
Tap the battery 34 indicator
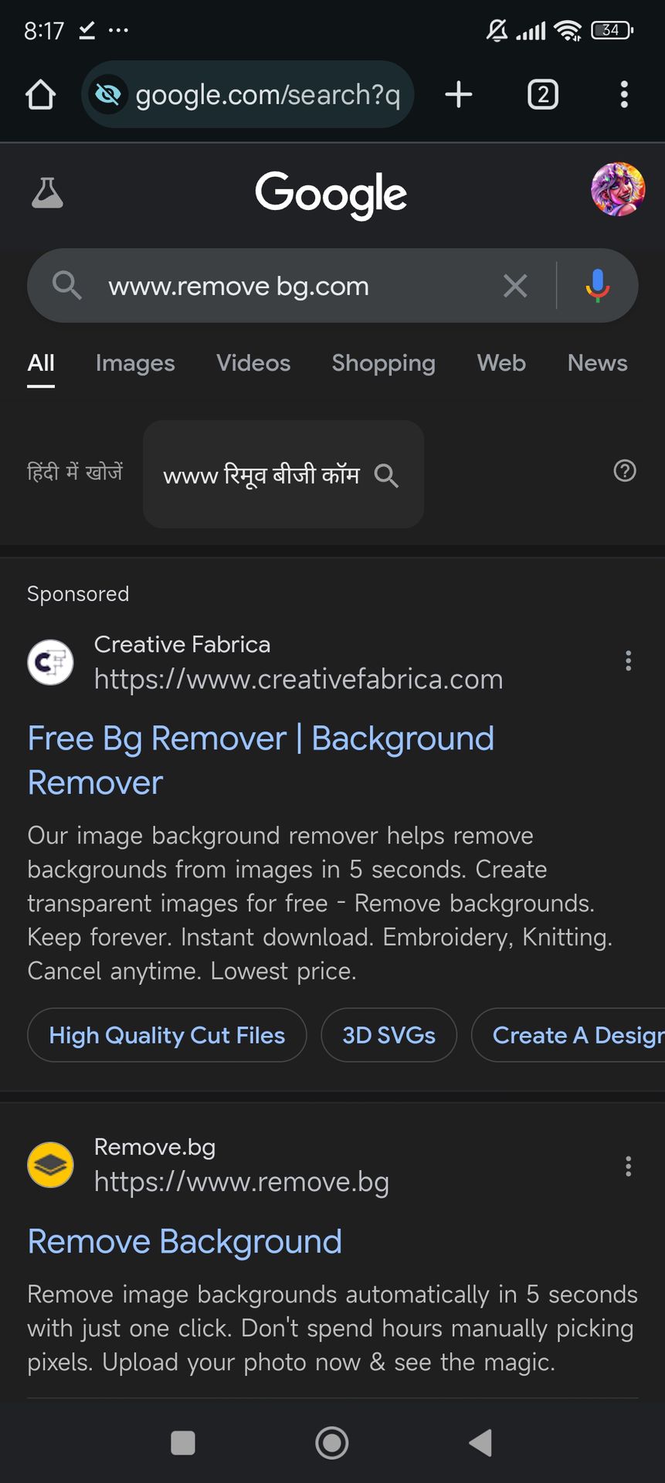pyautogui.click(x=612, y=30)
